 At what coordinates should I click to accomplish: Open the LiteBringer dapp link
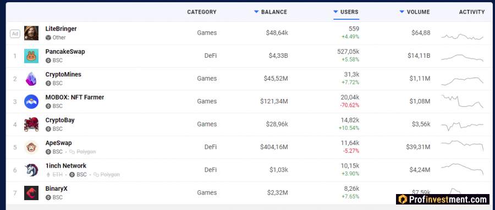(61, 29)
